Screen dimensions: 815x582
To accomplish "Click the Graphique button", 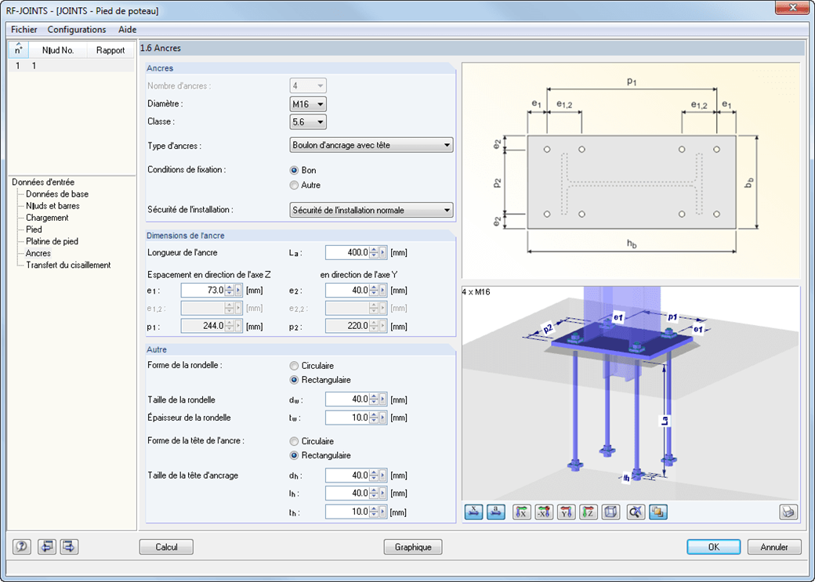I will (x=413, y=547).
